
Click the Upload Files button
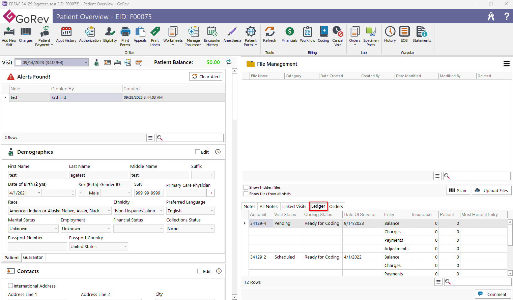coord(491,190)
